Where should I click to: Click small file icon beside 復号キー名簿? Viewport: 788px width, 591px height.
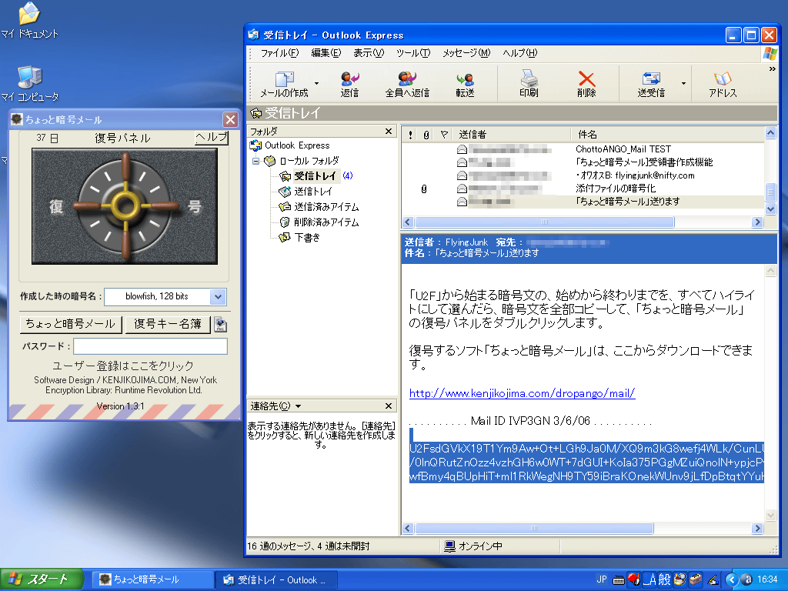pyautogui.click(x=220, y=325)
